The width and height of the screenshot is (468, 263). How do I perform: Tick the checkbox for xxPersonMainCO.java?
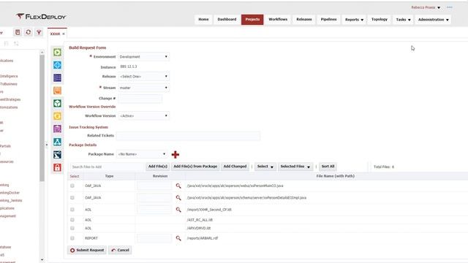pos(72,186)
